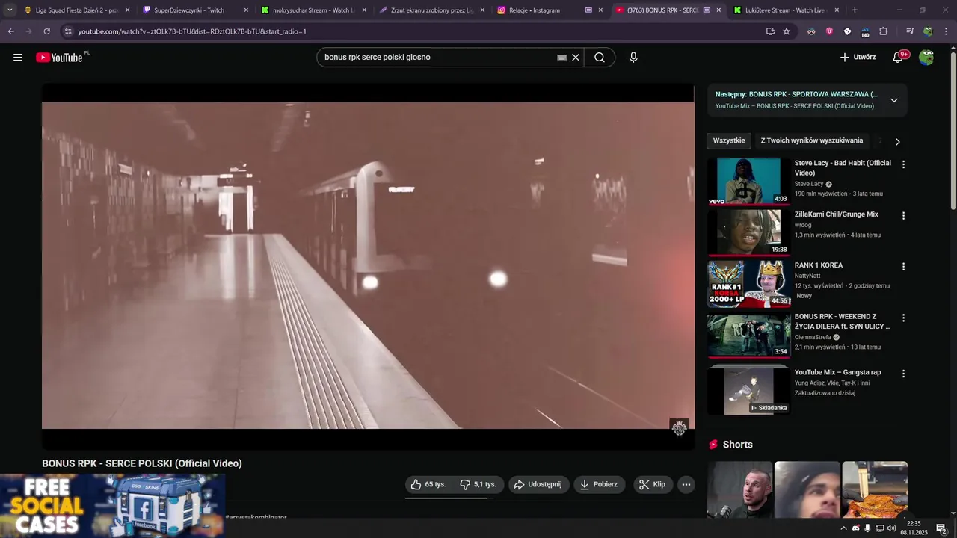957x538 pixels.
Task: Open RANK 1 KOREA video thumbnail
Action: click(748, 283)
